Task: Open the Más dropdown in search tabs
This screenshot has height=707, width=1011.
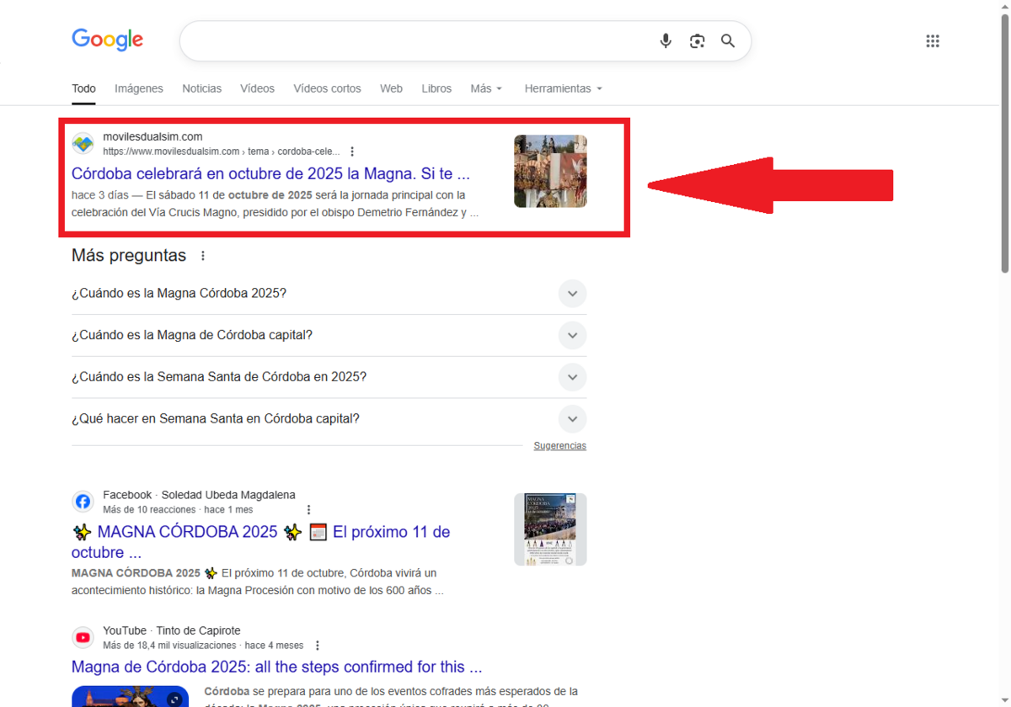Action: (486, 88)
